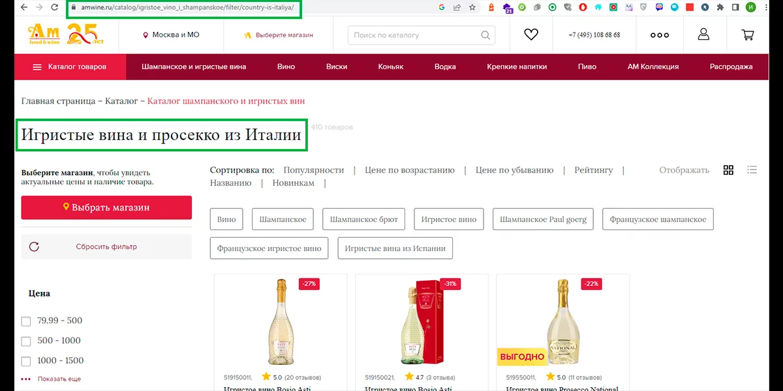Click the red square extension icon
783x391 pixels.
(x=690, y=7)
